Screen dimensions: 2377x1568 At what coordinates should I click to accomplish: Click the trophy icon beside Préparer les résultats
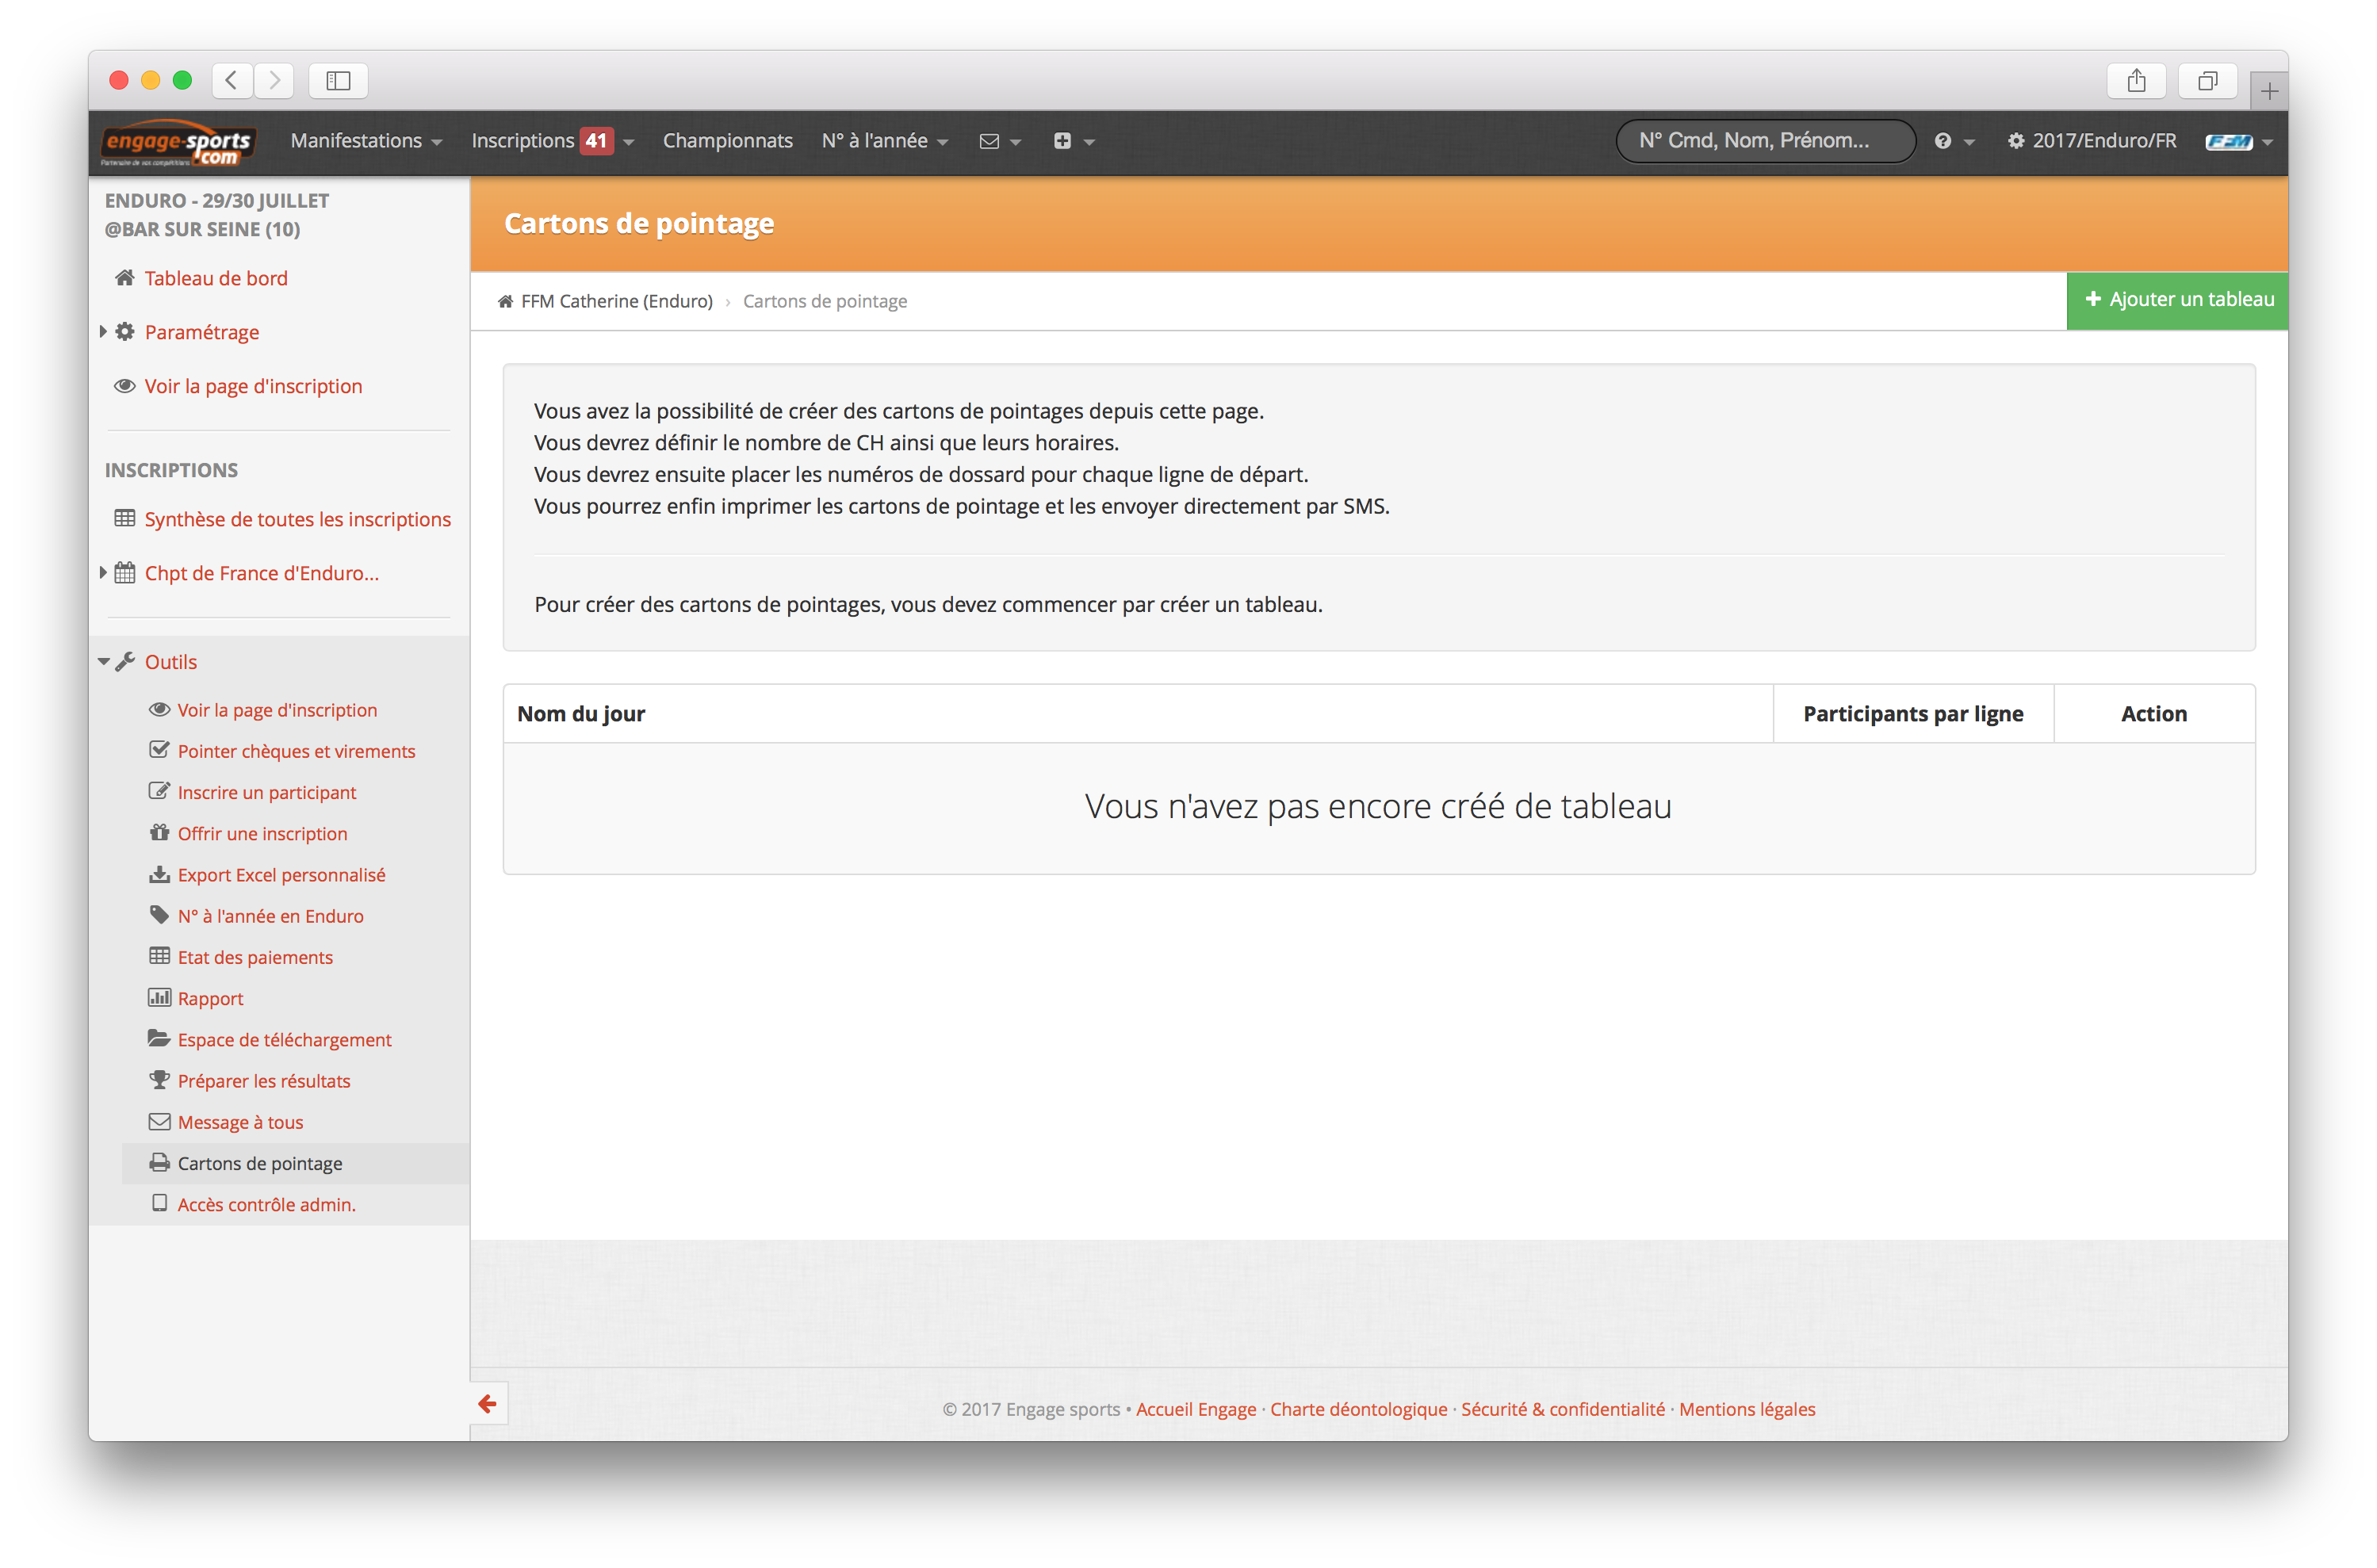[159, 1080]
